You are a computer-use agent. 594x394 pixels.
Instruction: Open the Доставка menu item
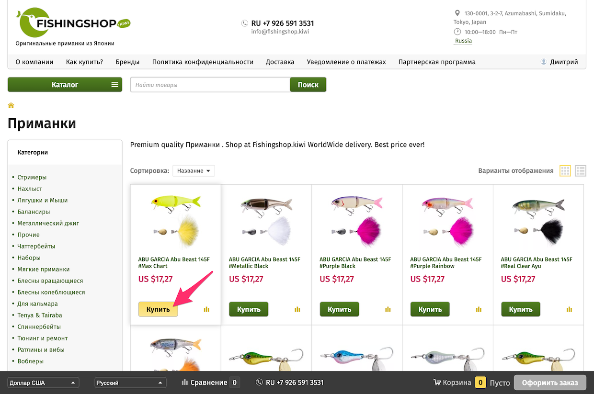pyautogui.click(x=280, y=62)
